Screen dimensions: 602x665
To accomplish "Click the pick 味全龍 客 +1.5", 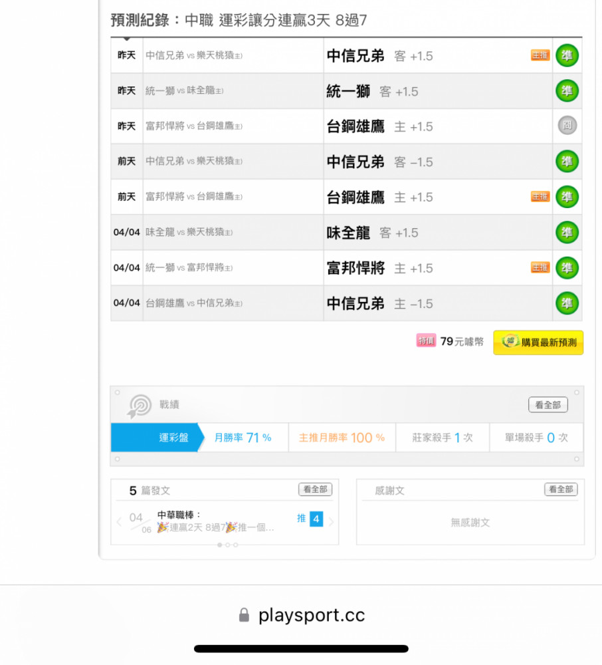I will (372, 233).
